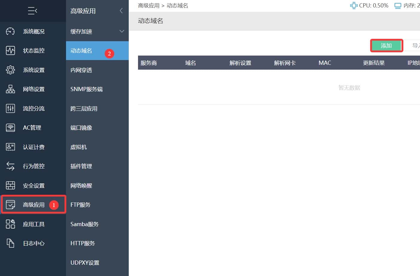Open the 端口镜像 submenu item

tap(81, 128)
